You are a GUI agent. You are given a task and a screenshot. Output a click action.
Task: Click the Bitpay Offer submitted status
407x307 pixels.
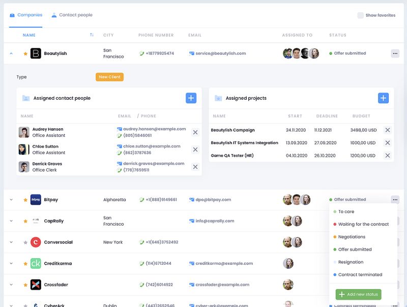coord(347,200)
